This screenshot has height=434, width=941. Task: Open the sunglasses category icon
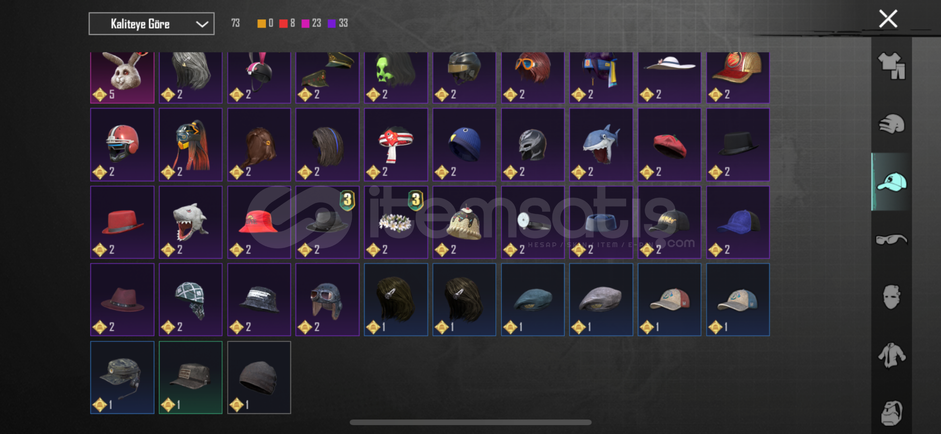[x=891, y=240]
